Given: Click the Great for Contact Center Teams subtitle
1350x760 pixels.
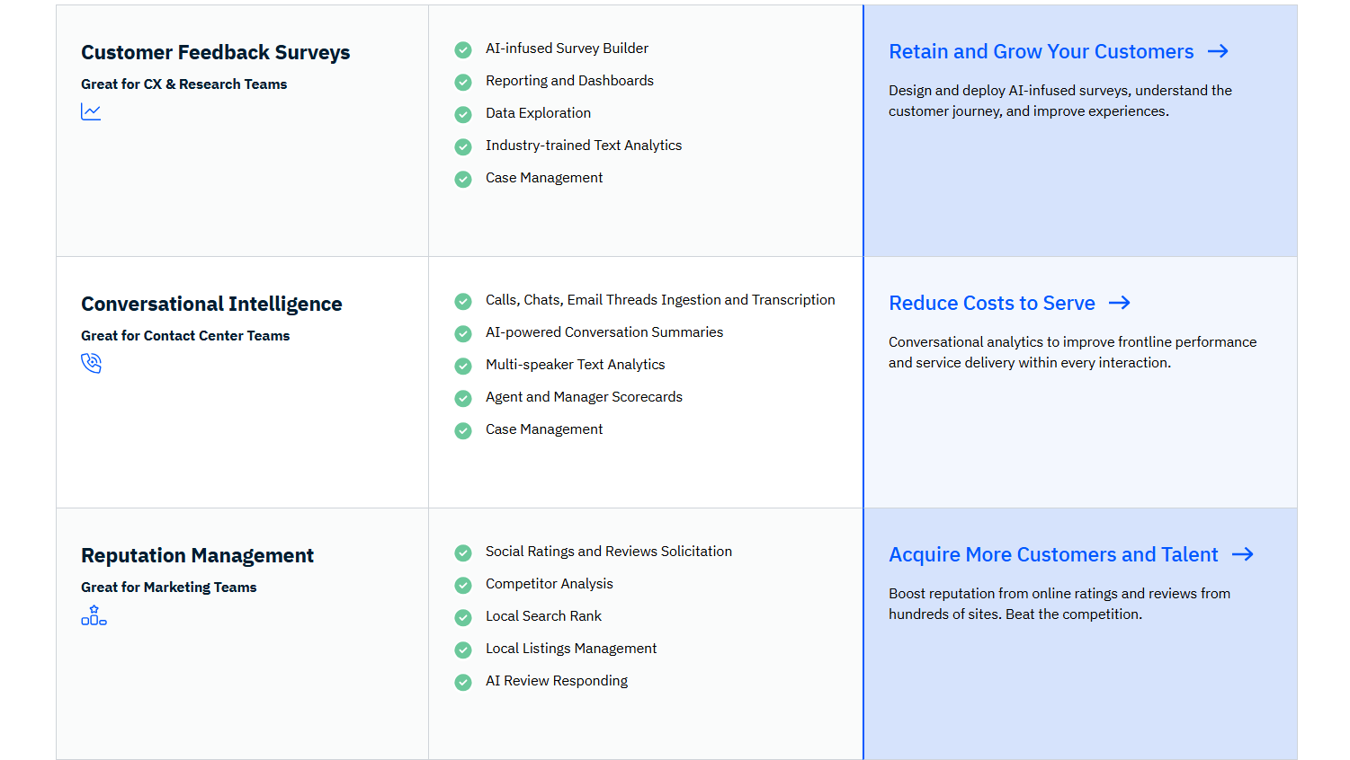Looking at the screenshot, I should pos(185,335).
